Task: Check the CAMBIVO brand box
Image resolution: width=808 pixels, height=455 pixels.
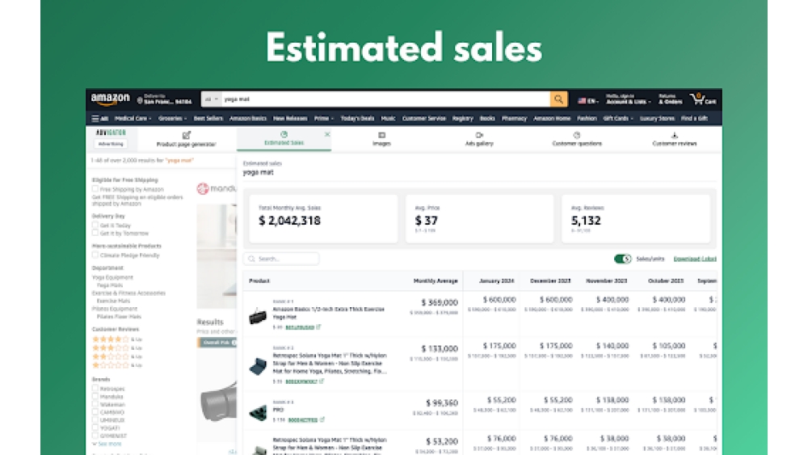Action: click(95, 412)
